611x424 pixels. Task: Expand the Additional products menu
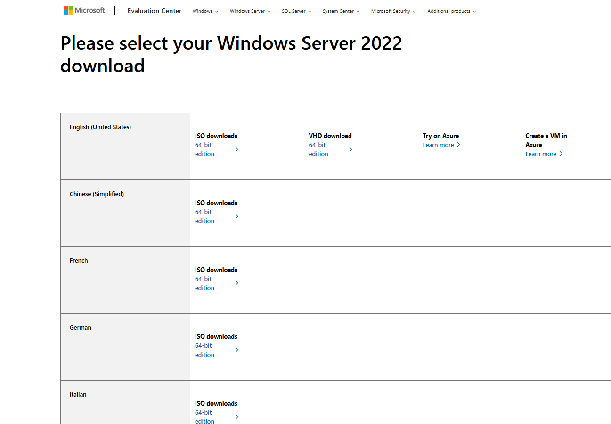pyautogui.click(x=452, y=11)
